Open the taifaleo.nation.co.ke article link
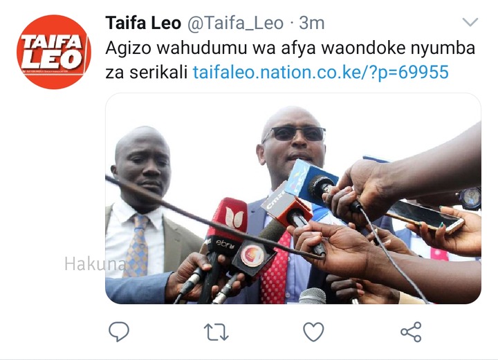 click(321, 72)
